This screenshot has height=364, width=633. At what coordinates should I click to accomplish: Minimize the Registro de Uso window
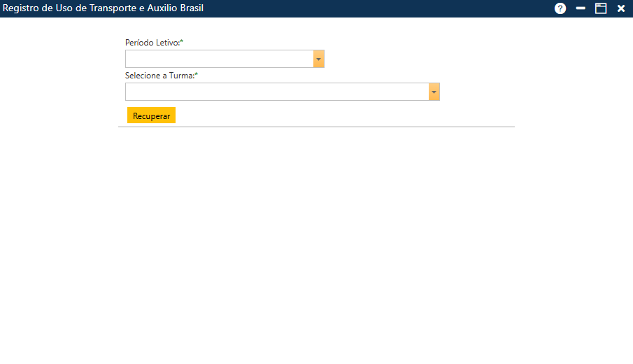(581, 8)
